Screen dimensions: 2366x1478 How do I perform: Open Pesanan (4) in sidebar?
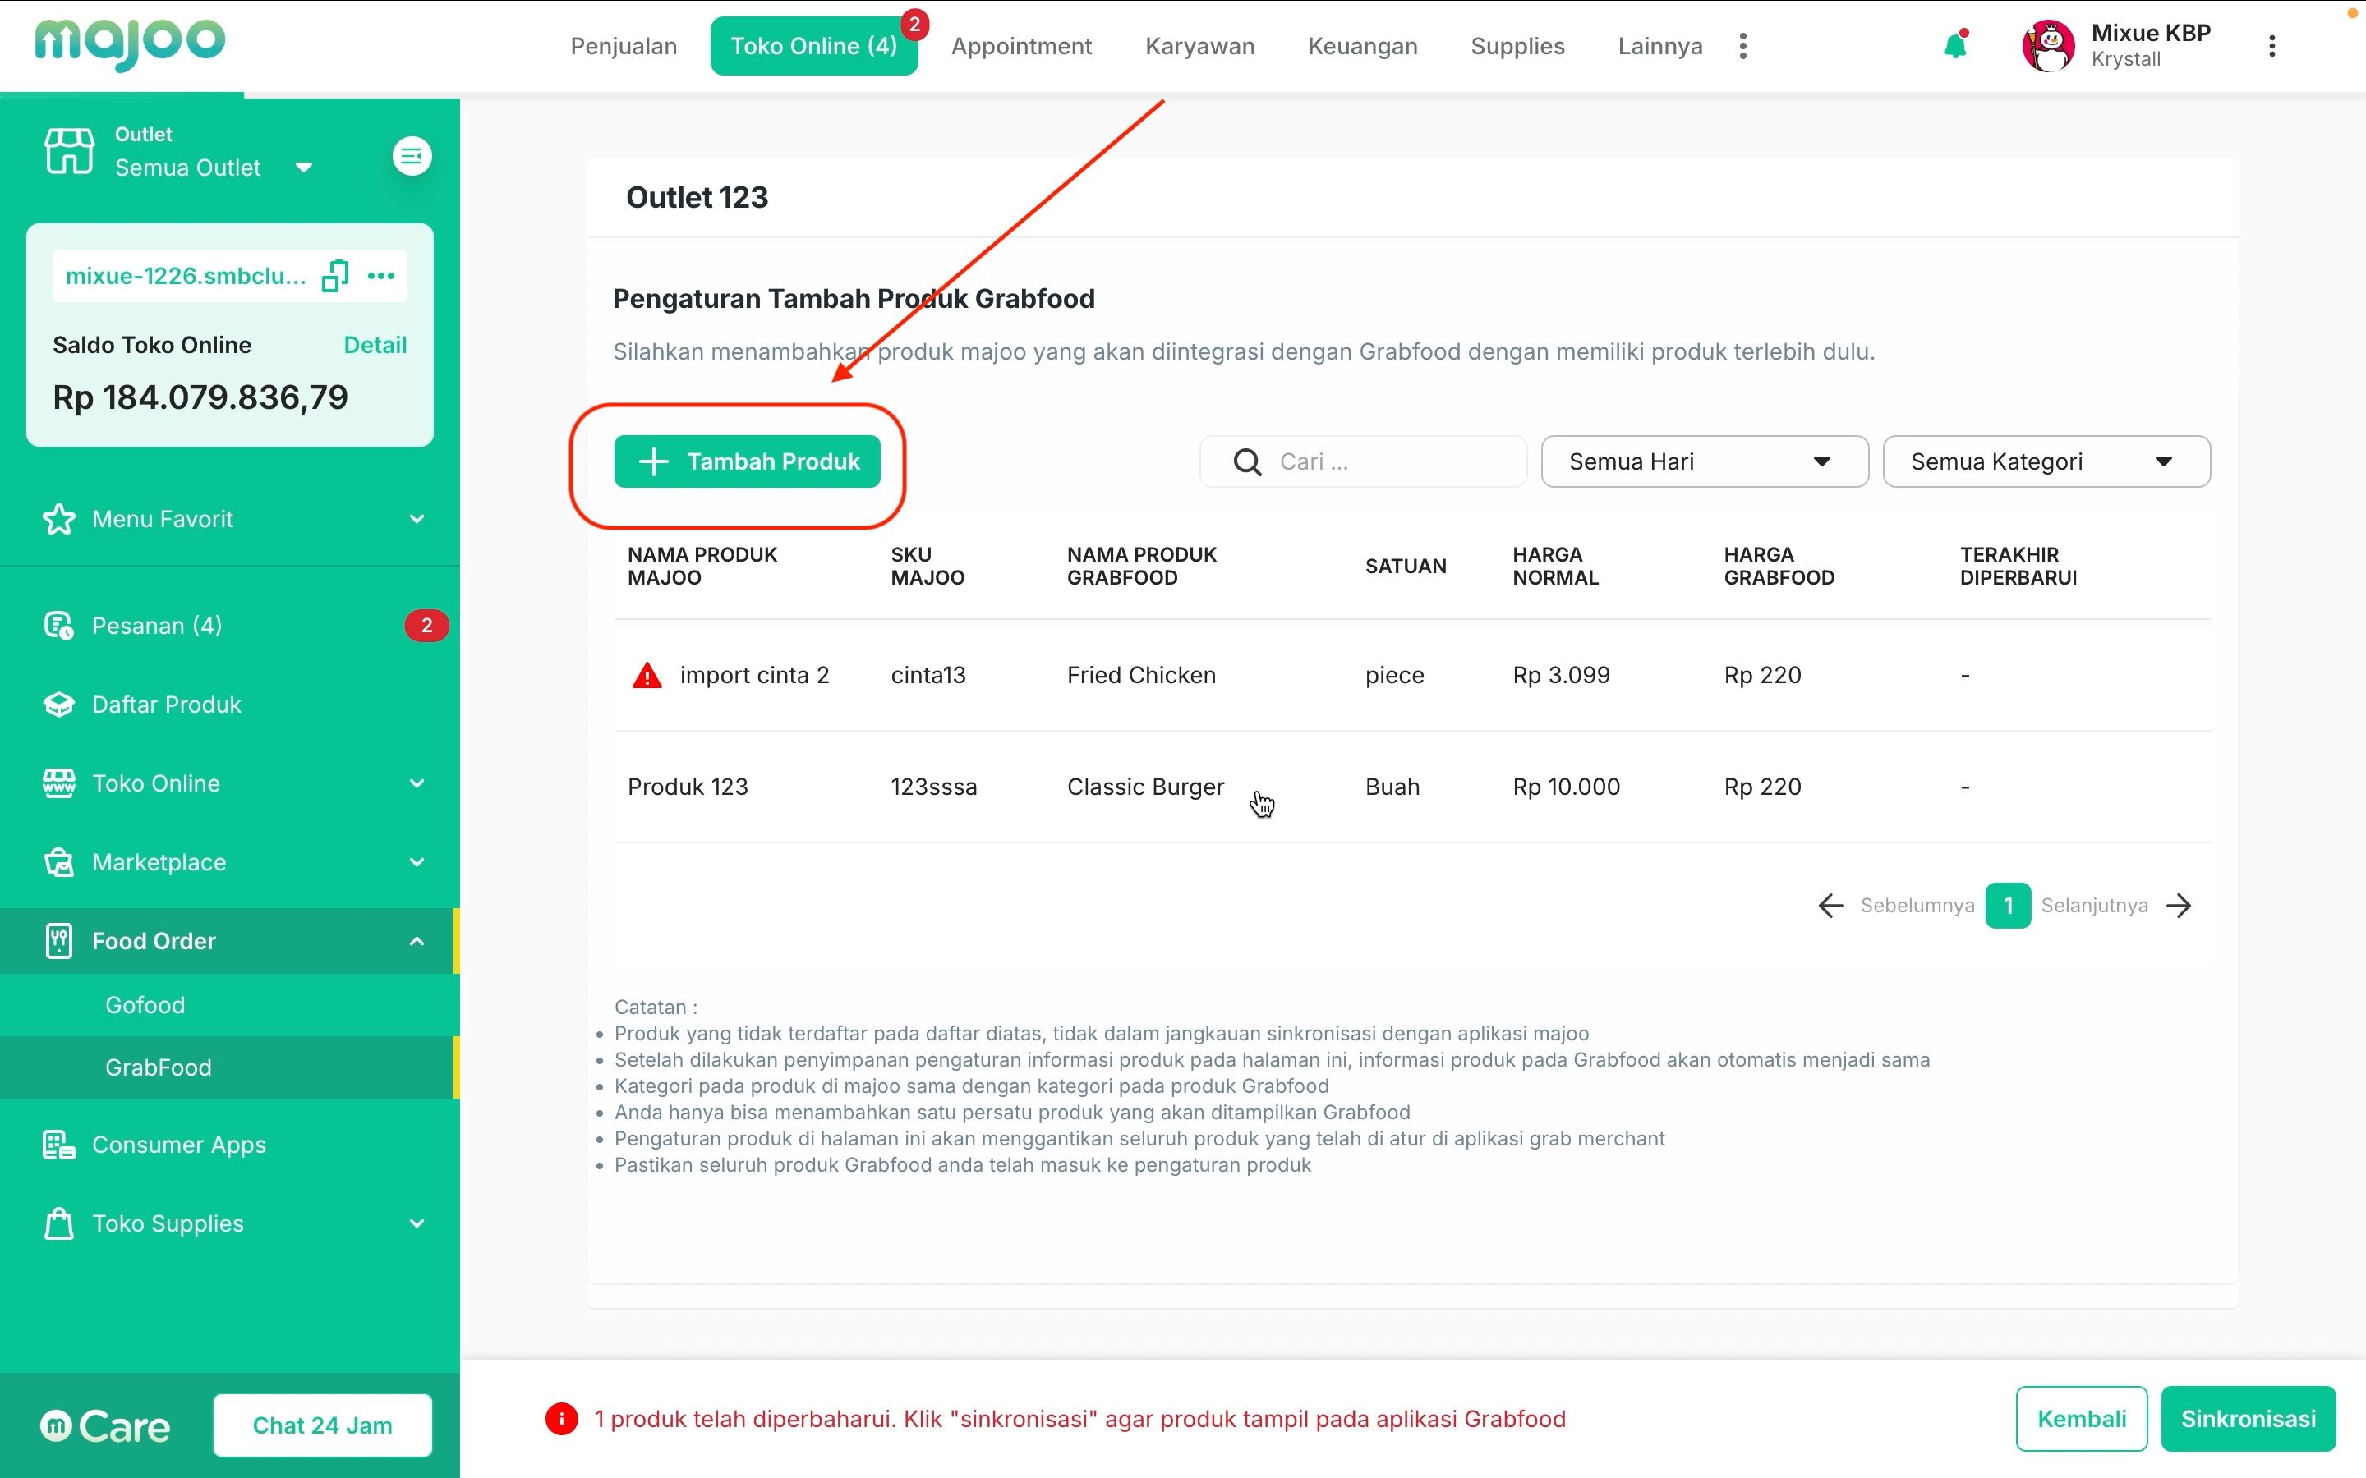pos(156,626)
